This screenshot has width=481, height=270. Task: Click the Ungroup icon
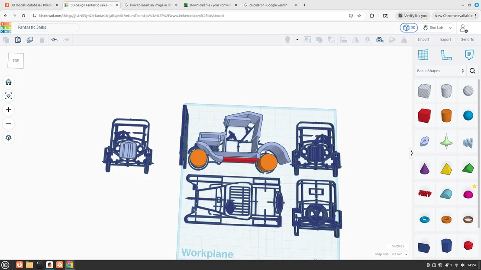[x=331, y=40]
